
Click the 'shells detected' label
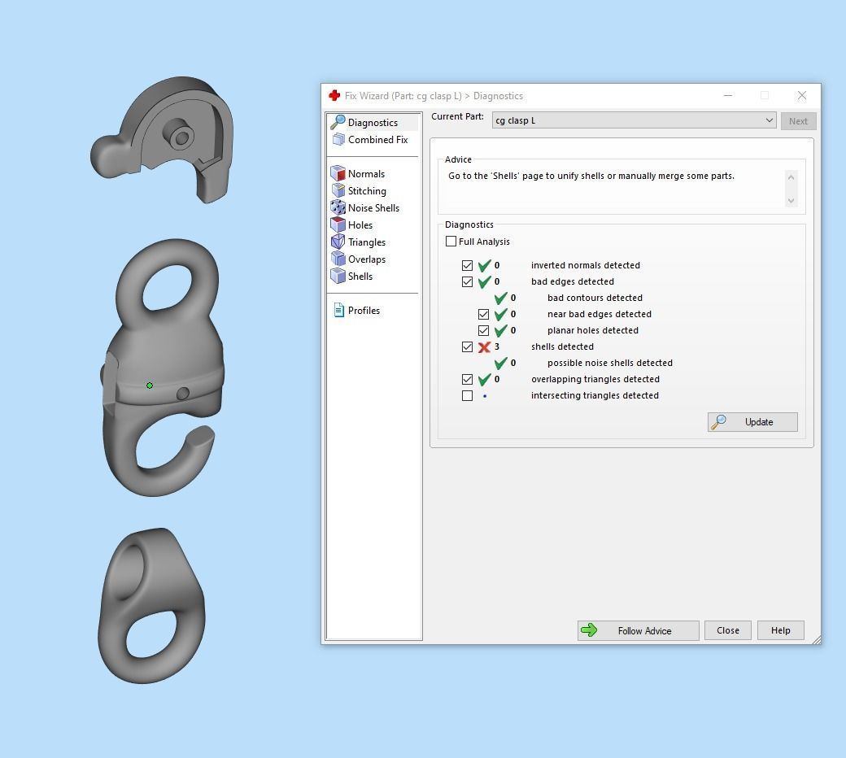tap(562, 346)
